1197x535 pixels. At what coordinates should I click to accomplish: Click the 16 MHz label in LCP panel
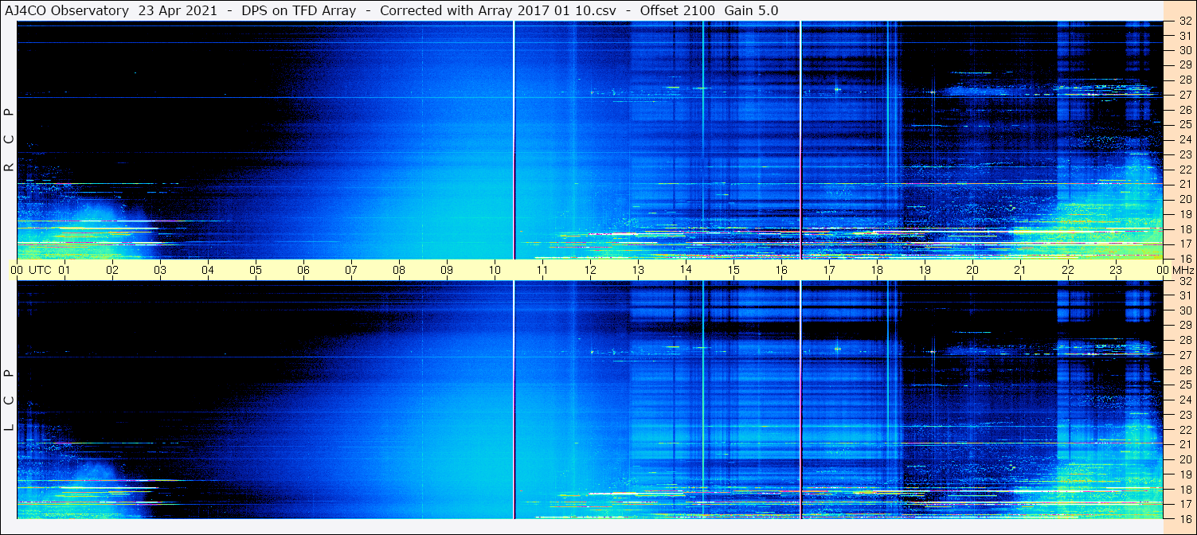1183,518
